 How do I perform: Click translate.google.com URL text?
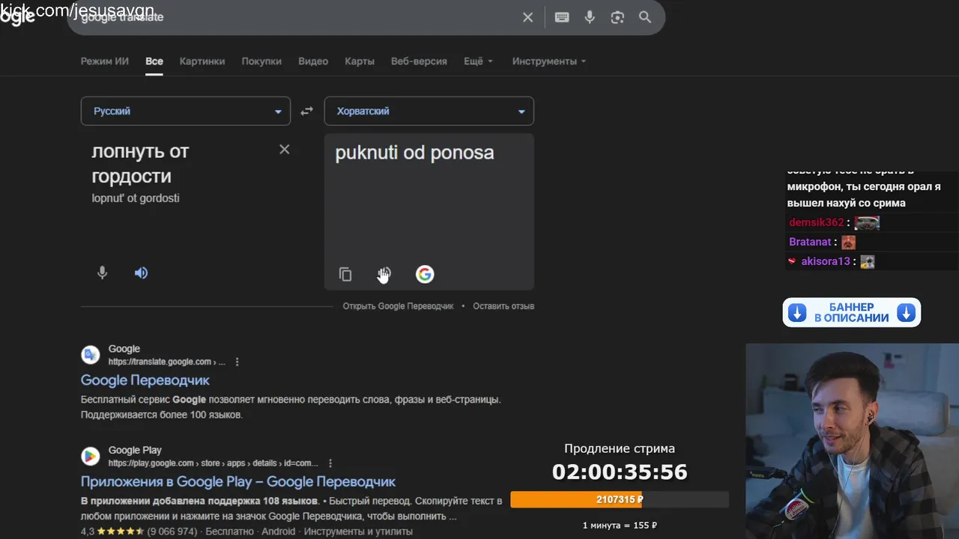(x=166, y=362)
